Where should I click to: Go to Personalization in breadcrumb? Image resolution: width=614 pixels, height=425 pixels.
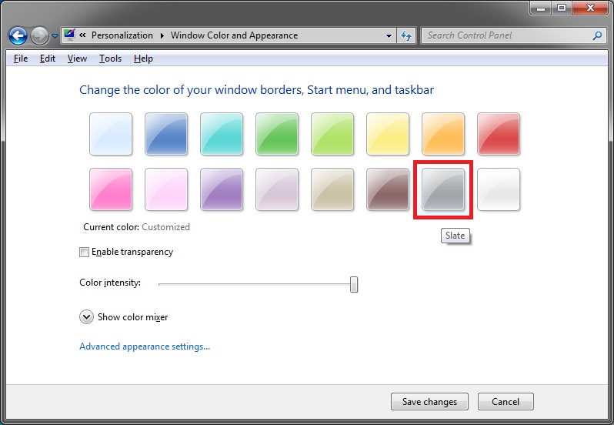tap(122, 35)
